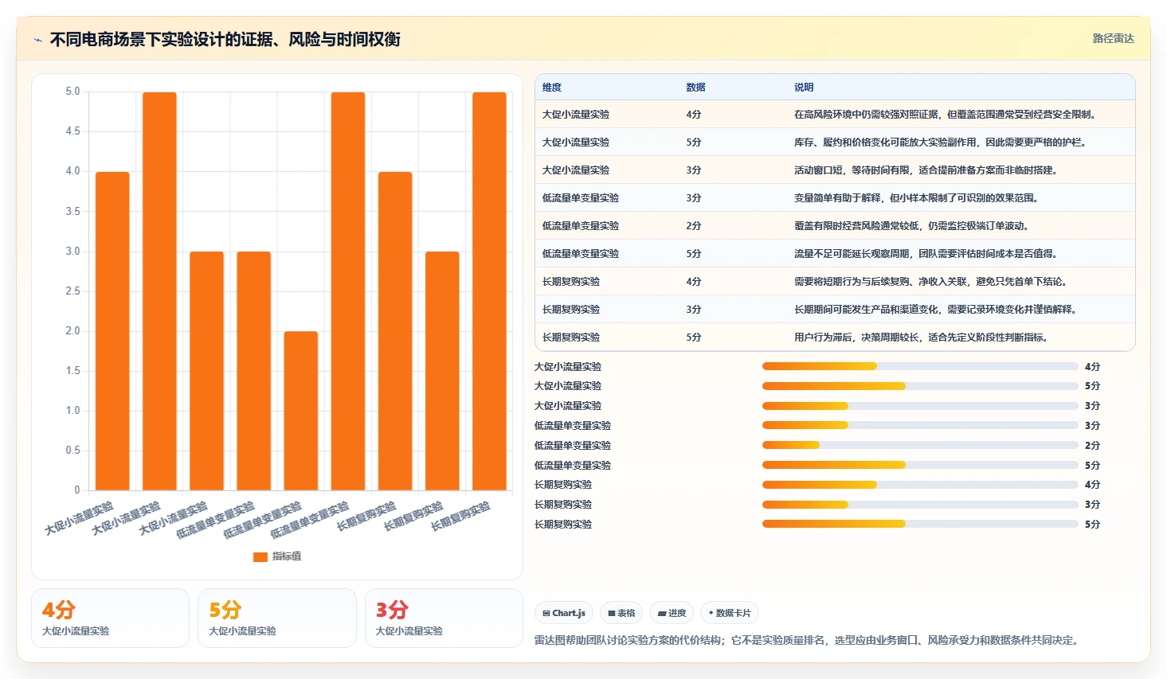Click the 大促小流量实验 chart bar at value 4
The image size is (1167, 679).
point(112,331)
